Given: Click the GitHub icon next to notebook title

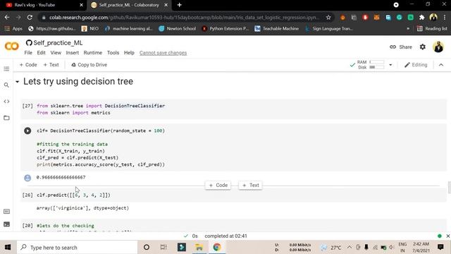Looking at the screenshot, I should 29,43.
